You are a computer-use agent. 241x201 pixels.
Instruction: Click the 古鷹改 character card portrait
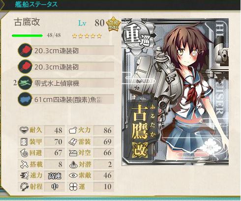point(175,92)
